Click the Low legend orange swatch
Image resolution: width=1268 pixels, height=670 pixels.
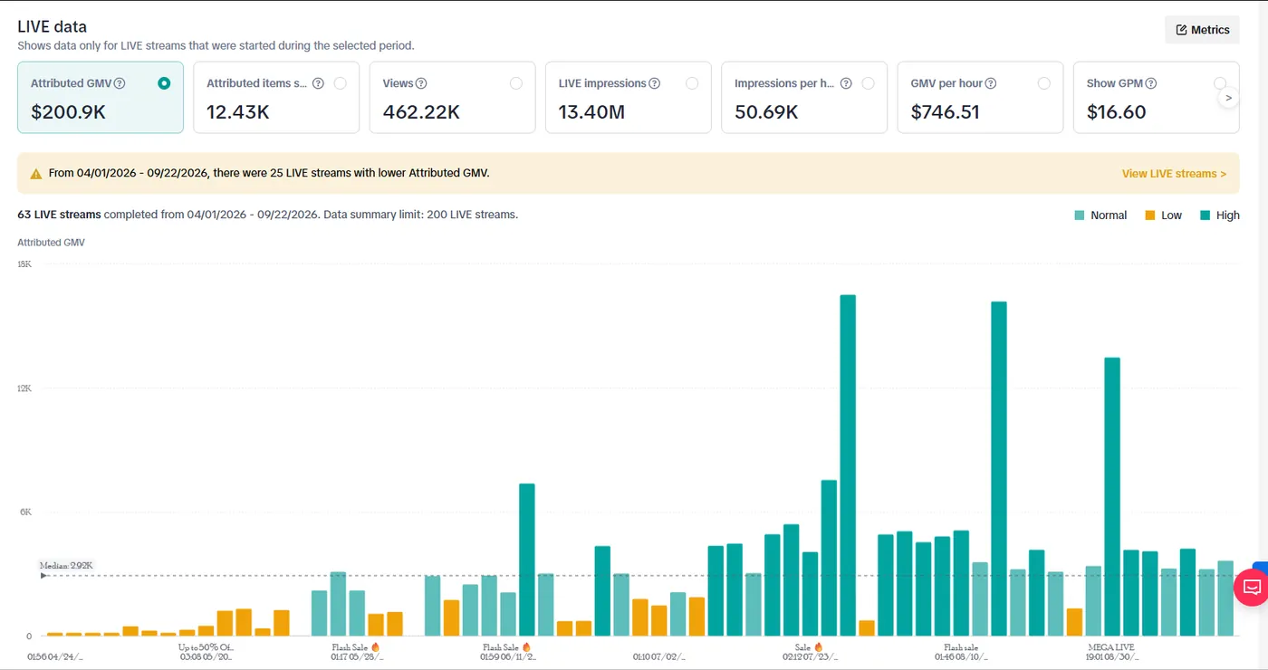(x=1150, y=215)
